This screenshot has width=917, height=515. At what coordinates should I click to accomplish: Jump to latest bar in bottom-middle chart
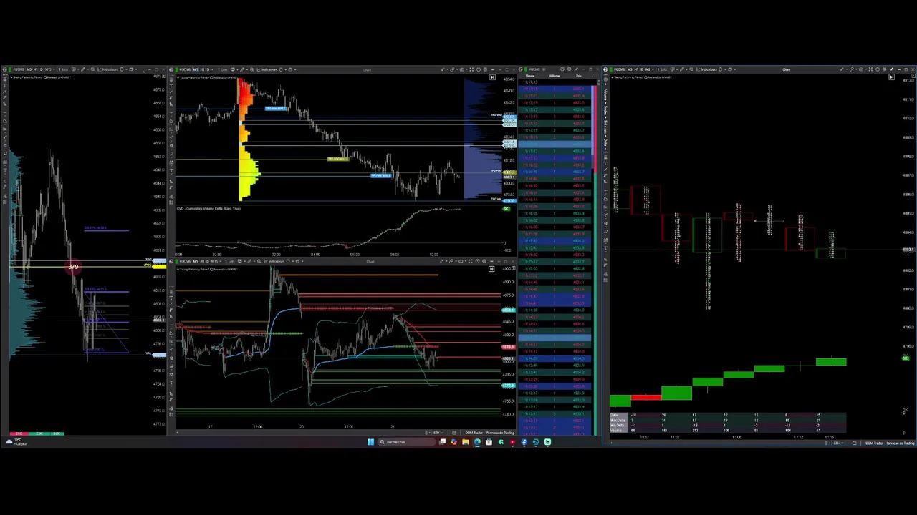491,269
